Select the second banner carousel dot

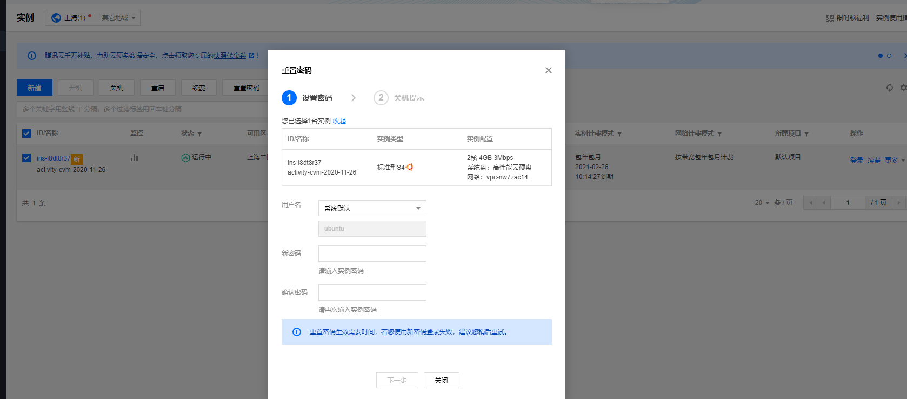coord(889,56)
